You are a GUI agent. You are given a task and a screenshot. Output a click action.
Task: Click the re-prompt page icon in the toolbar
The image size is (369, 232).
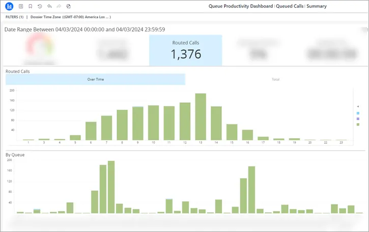tap(68, 6)
